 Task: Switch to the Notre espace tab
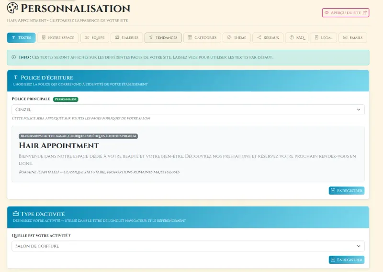point(57,37)
